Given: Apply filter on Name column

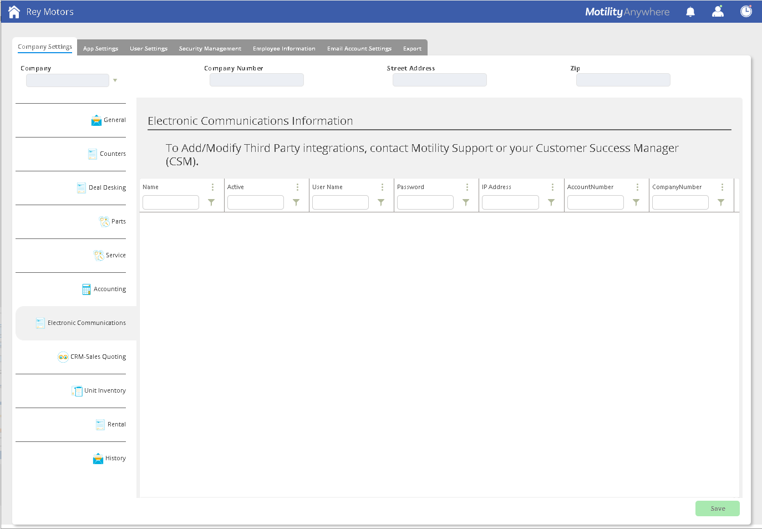Looking at the screenshot, I should click(211, 202).
